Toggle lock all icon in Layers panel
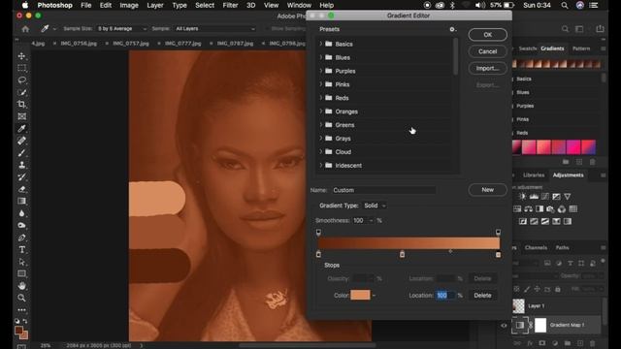621x349 pixels. click(558, 289)
